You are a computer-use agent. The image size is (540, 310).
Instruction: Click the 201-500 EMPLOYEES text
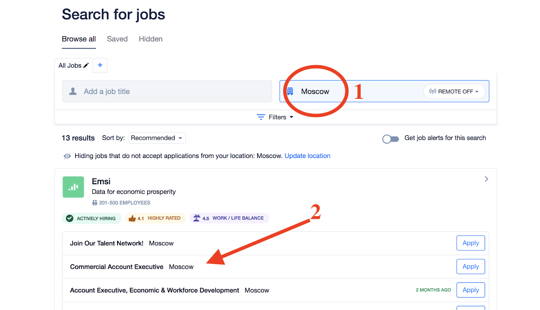click(125, 203)
